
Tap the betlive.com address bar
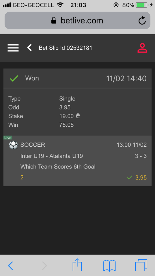77,20
